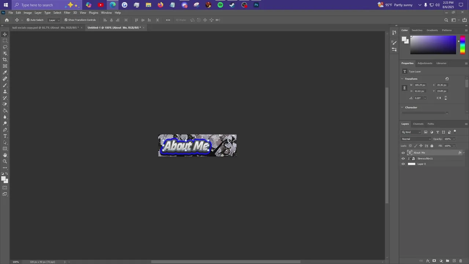
Task: Select the History Brush tool
Action: pos(5,98)
